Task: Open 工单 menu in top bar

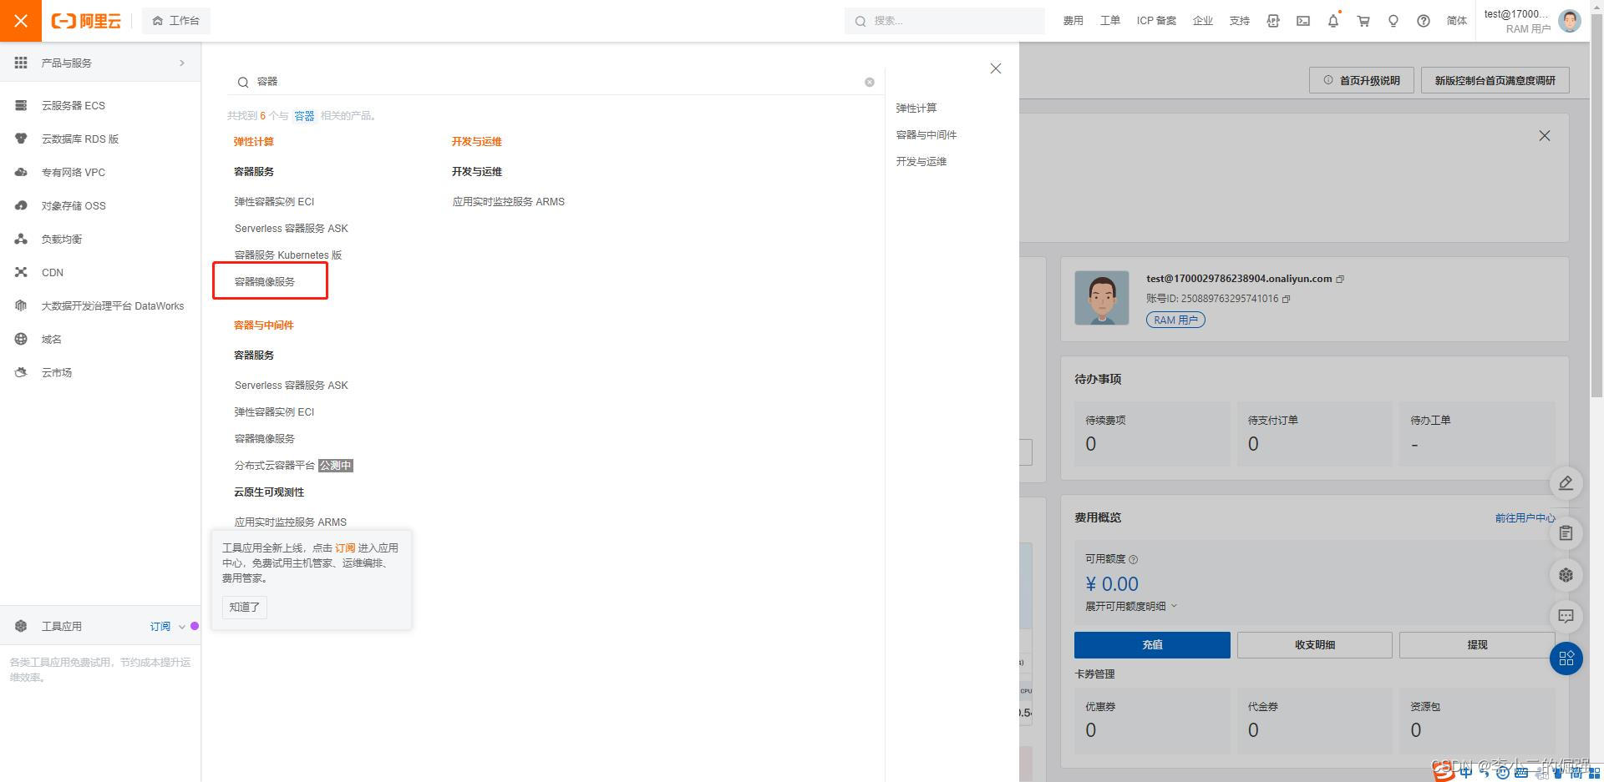Action: pos(1109,21)
